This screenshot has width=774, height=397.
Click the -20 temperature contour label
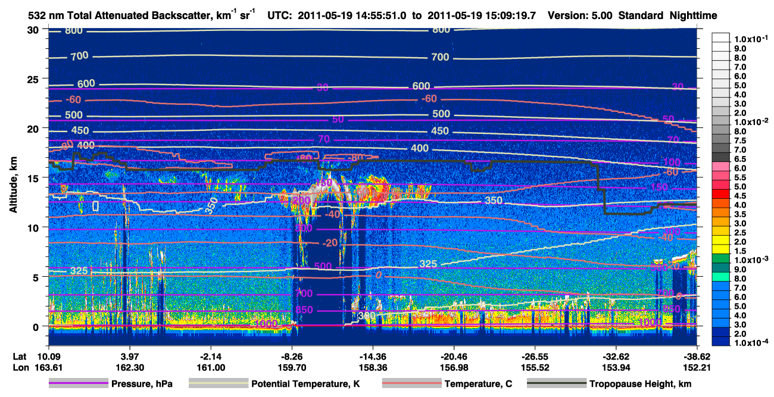pyautogui.click(x=330, y=243)
